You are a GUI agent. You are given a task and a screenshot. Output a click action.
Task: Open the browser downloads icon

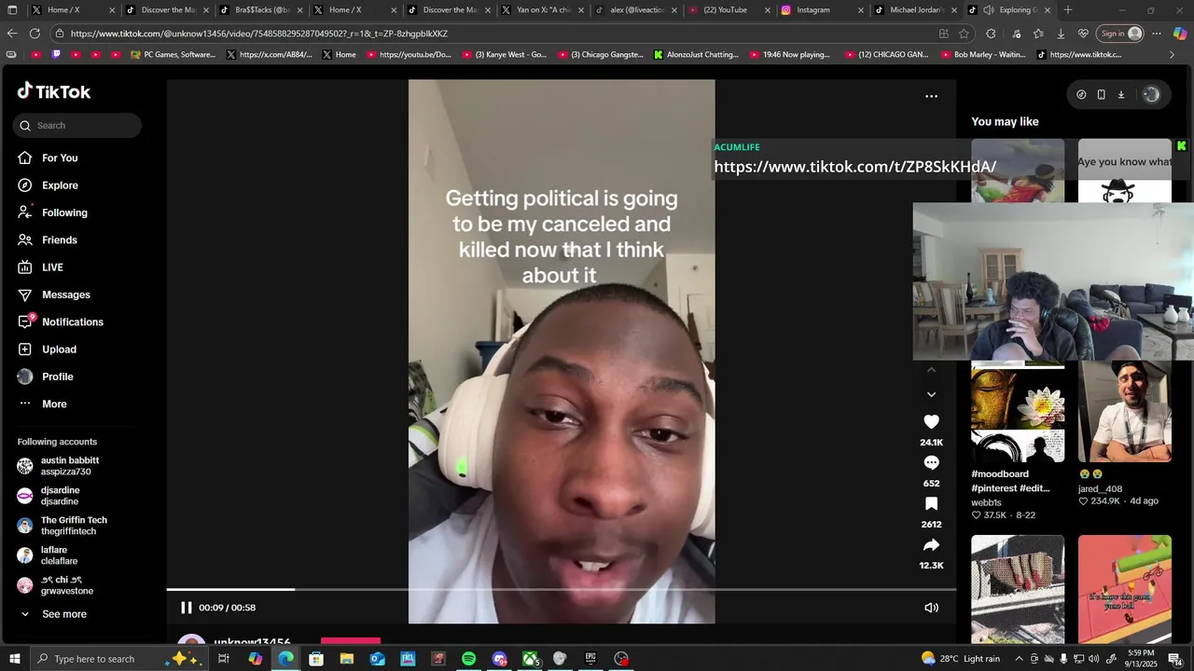click(1061, 34)
